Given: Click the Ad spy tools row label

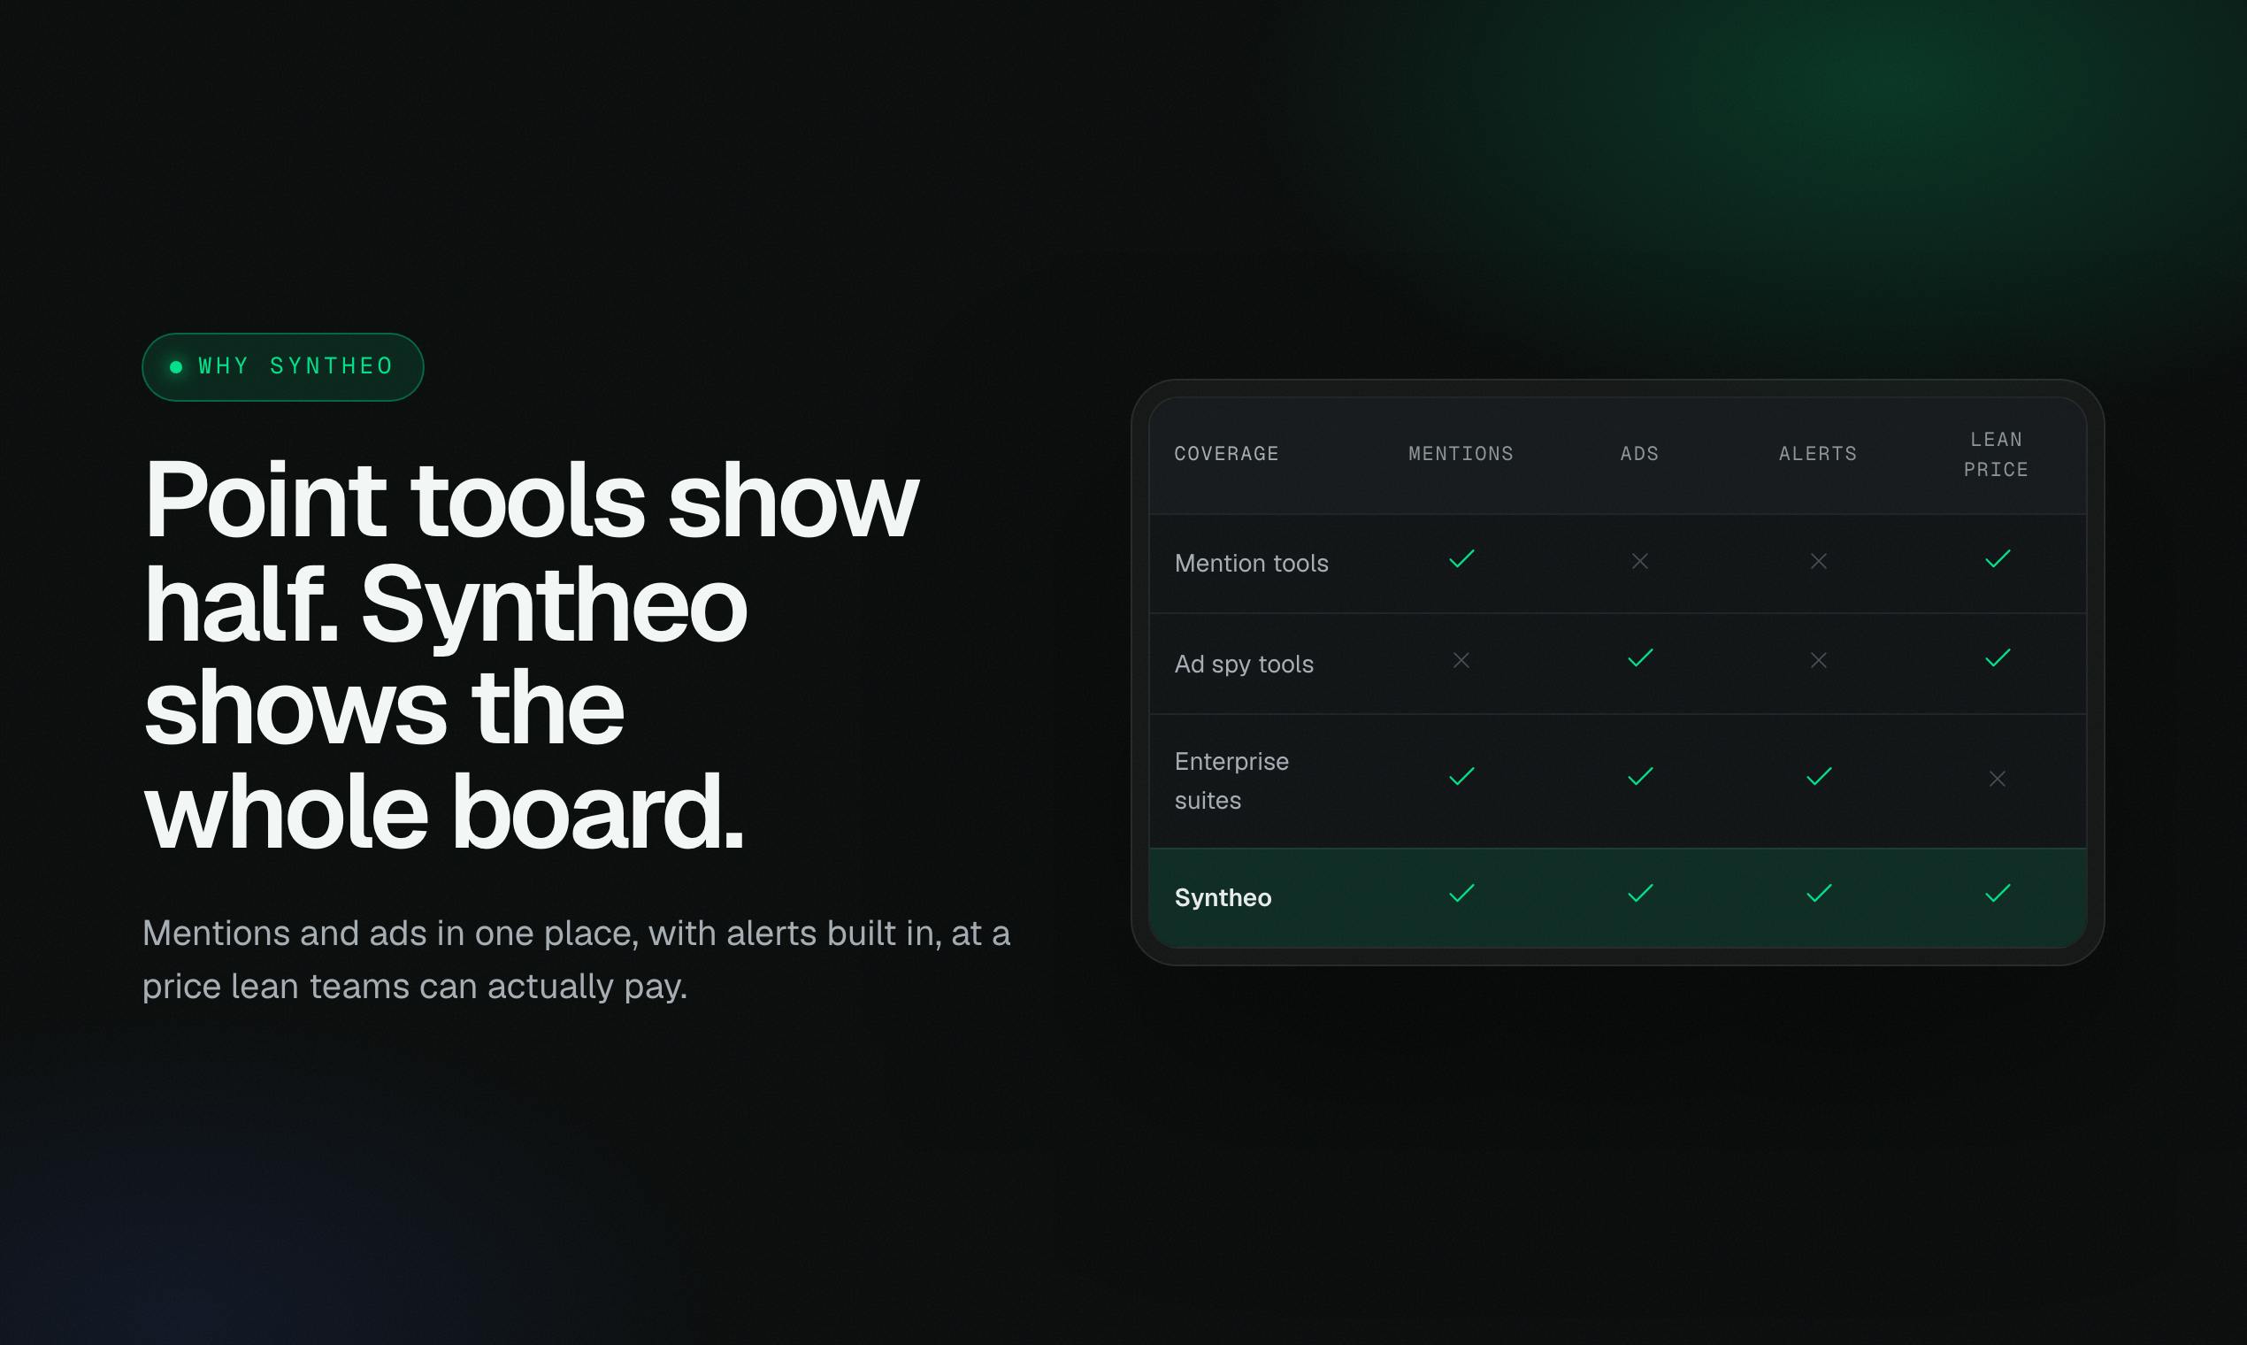Looking at the screenshot, I should tap(1244, 665).
